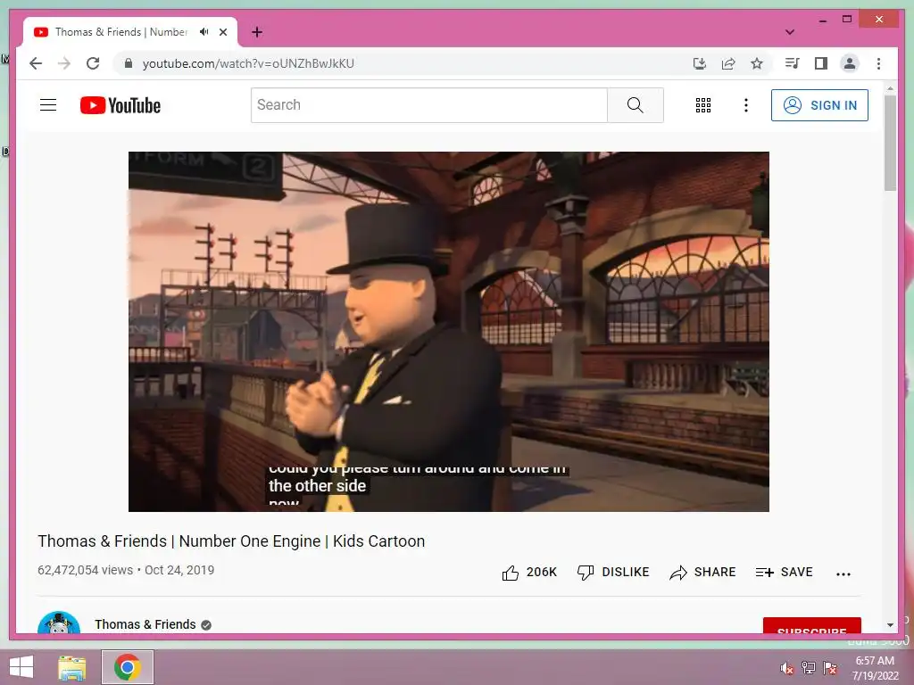The width and height of the screenshot is (914, 685).
Task: Open network tray icon
Action: 809,668
